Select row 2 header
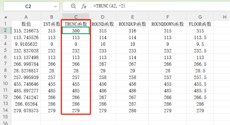The image size is (230, 125). pos(6,30)
